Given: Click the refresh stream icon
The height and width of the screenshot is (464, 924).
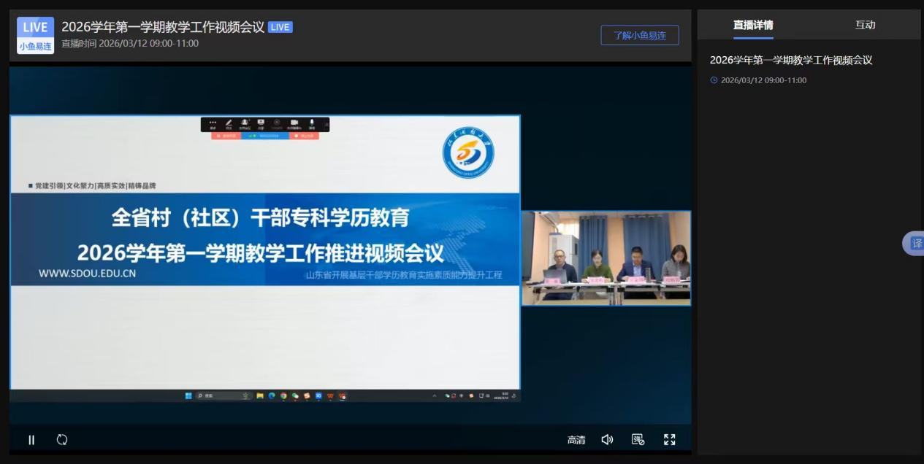Looking at the screenshot, I should click(x=62, y=439).
